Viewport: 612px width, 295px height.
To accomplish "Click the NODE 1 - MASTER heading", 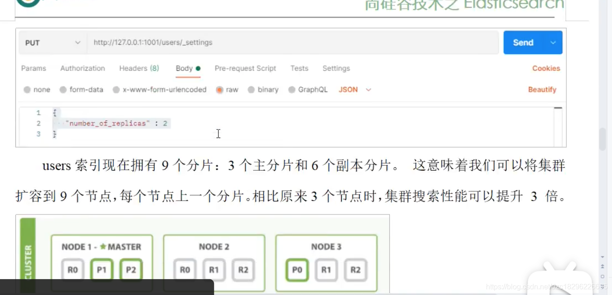I will tap(102, 247).
